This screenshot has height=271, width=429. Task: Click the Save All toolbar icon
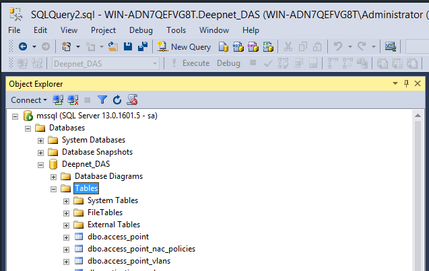click(143, 46)
